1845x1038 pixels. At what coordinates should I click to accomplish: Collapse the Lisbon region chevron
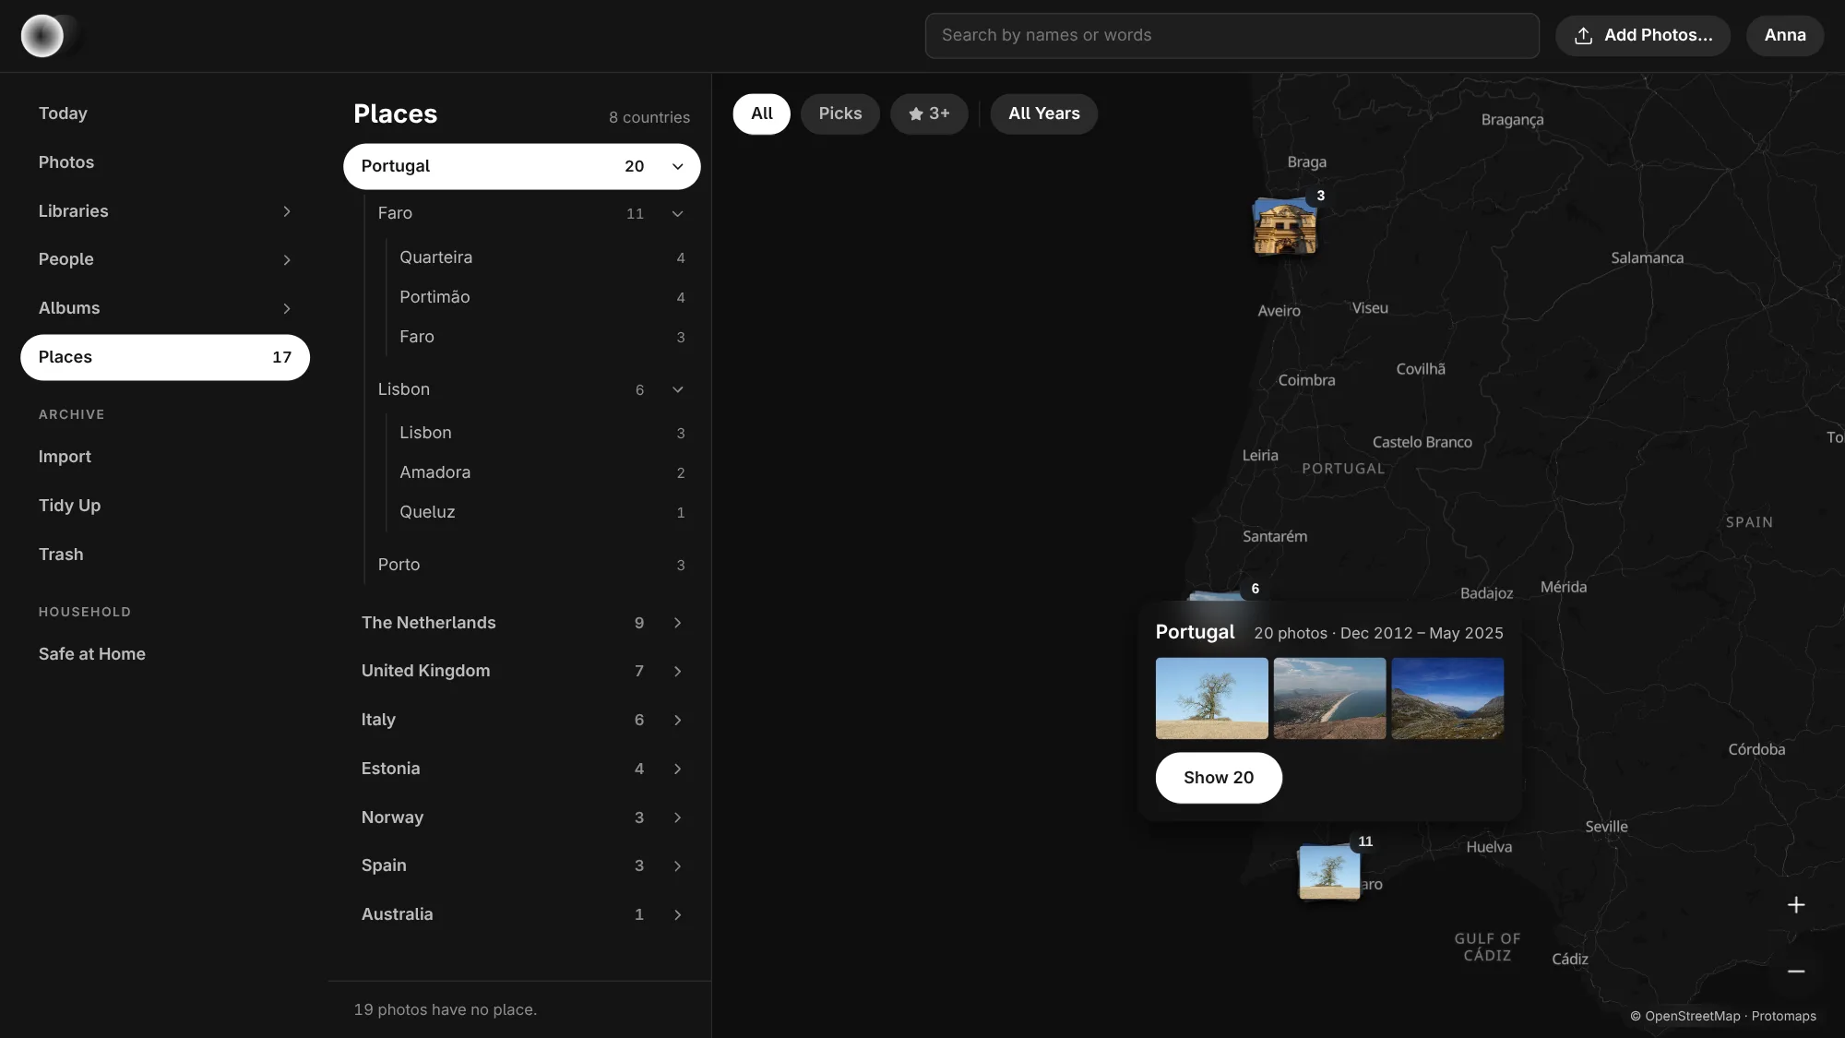(677, 390)
